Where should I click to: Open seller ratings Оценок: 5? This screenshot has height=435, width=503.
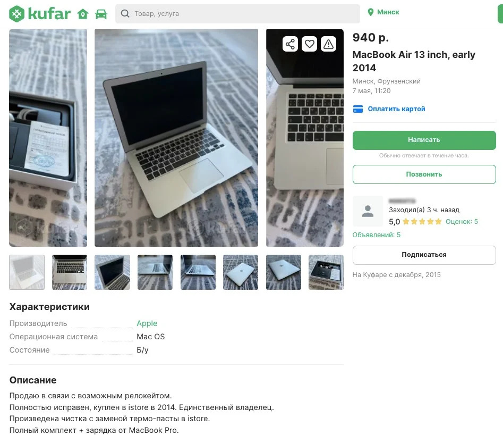pos(462,221)
